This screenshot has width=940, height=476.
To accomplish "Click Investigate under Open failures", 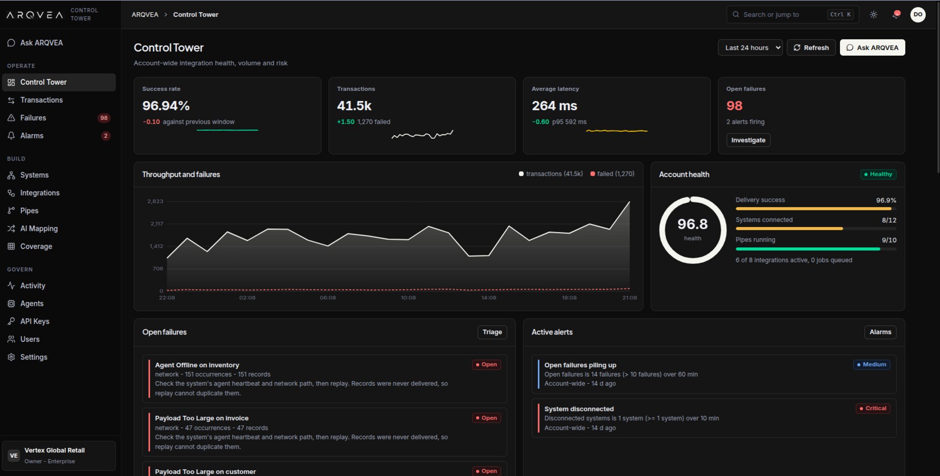I will 748,140.
